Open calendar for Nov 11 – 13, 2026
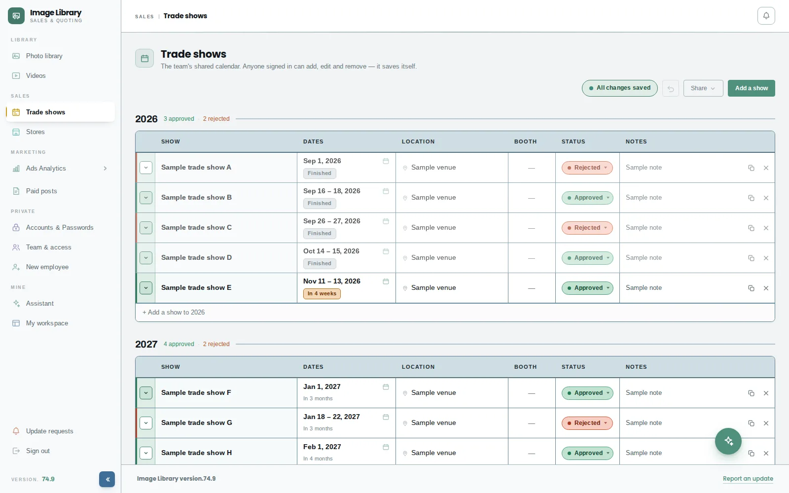 coord(386,282)
